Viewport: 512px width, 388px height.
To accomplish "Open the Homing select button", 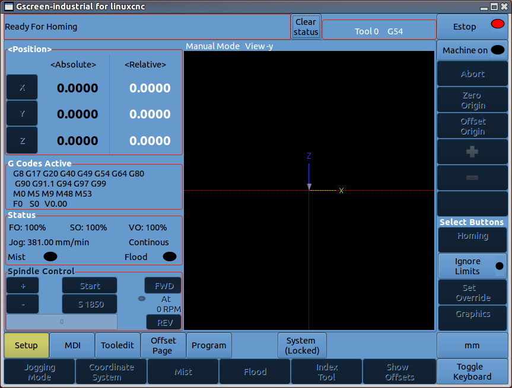I will pyautogui.click(x=472, y=239).
